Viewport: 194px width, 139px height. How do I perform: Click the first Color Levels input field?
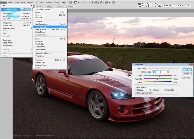[x=155, y=72]
